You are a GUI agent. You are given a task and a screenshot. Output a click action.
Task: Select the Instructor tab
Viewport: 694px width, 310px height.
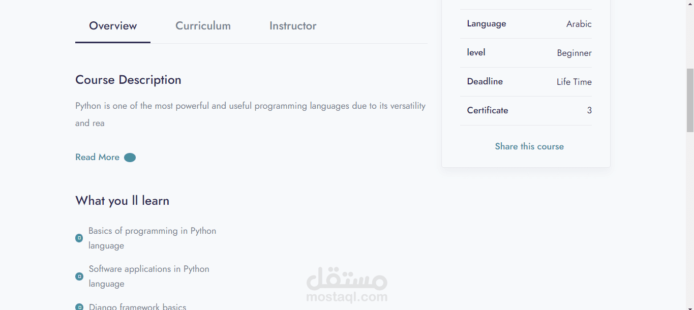coord(293,26)
